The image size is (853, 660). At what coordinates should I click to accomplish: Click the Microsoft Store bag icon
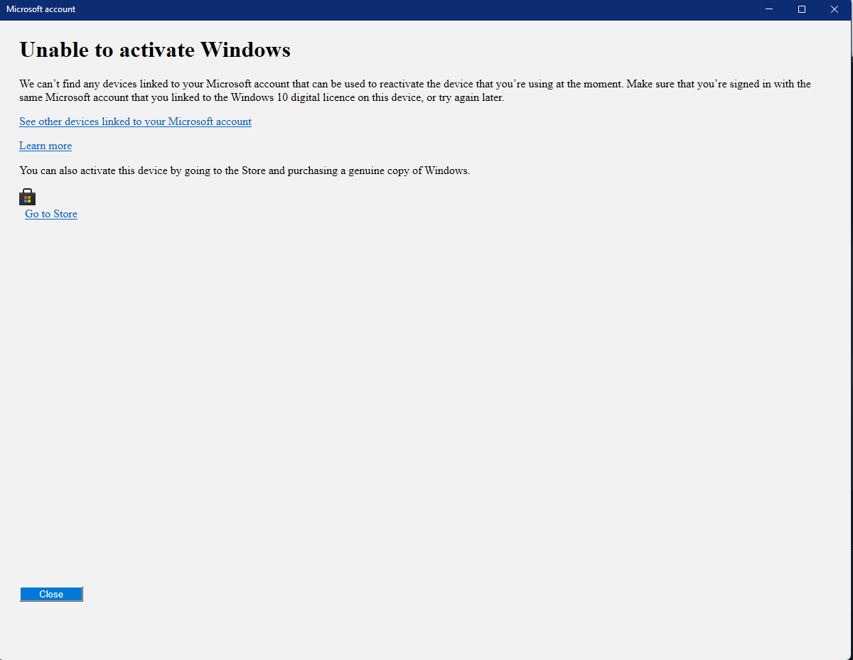click(28, 197)
